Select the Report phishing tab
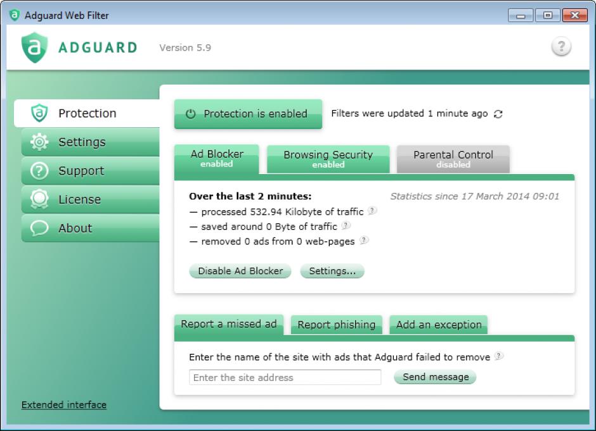596x431 pixels. (x=337, y=325)
